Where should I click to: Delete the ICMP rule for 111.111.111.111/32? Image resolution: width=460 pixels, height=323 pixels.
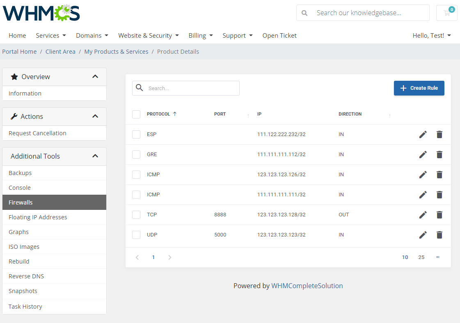[x=439, y=195]
